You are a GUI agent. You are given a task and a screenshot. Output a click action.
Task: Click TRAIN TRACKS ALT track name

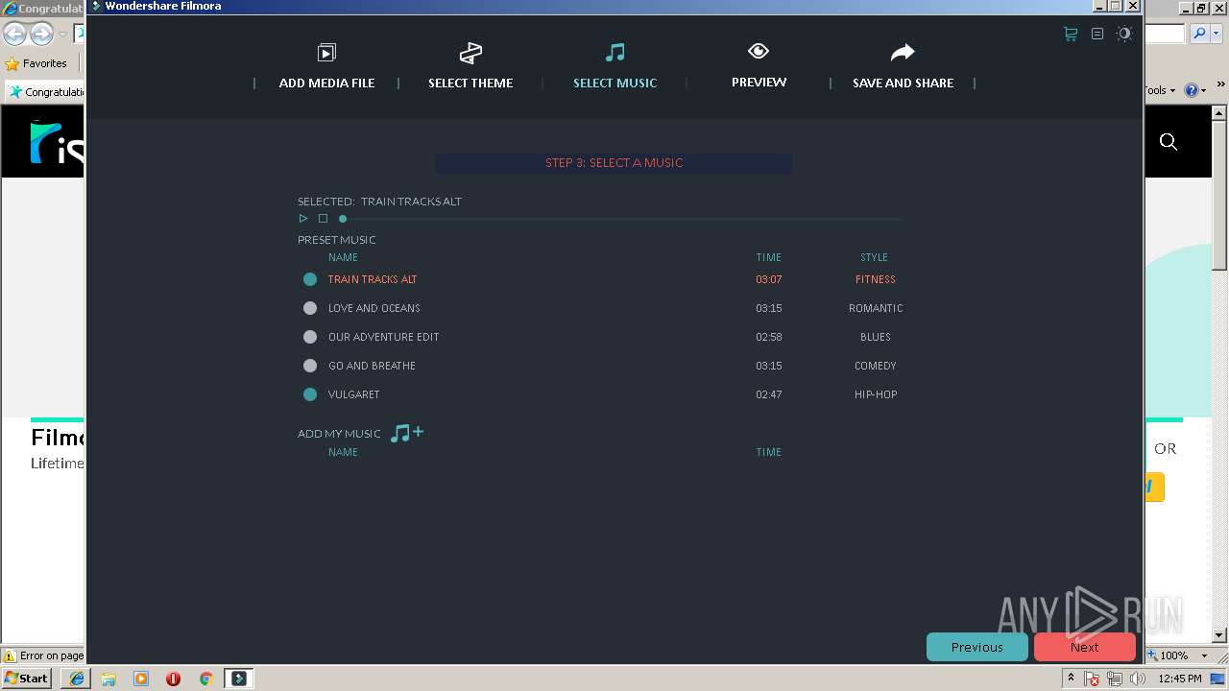(373, 279)
